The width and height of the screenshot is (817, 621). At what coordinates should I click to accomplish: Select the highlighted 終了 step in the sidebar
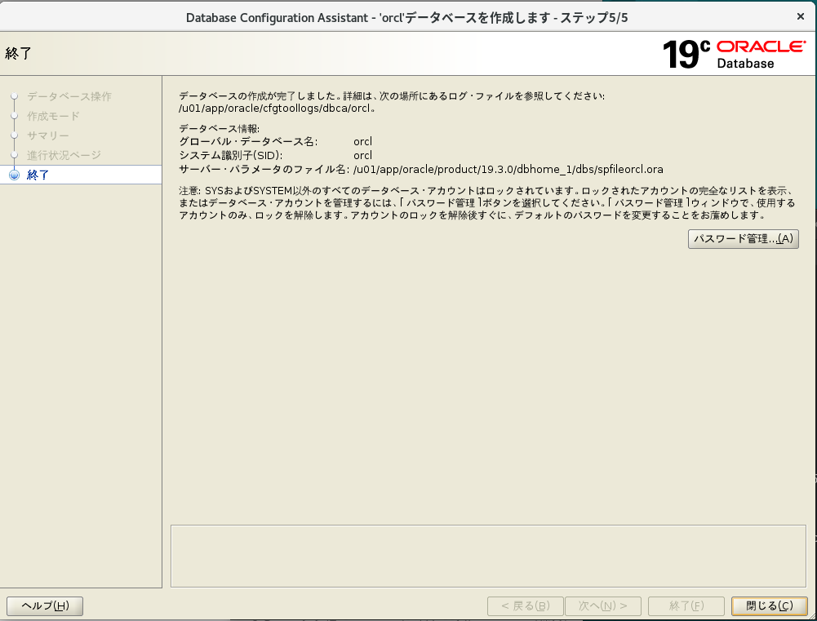click(x=38, y=175)
